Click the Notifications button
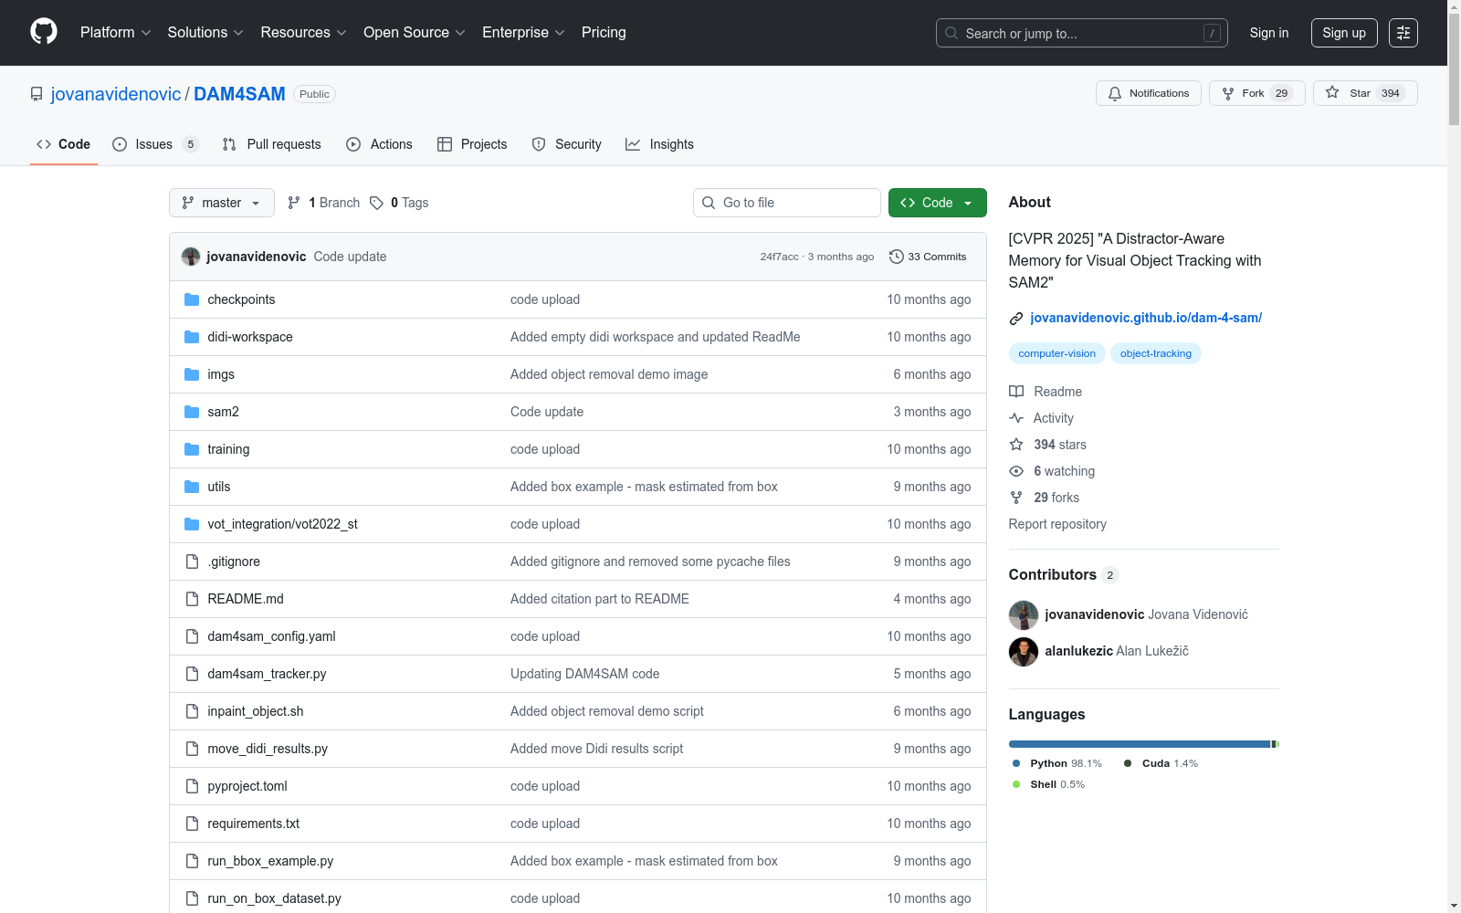The width and height of the screenshot is (1461, 913). [x=1149, y=93]
